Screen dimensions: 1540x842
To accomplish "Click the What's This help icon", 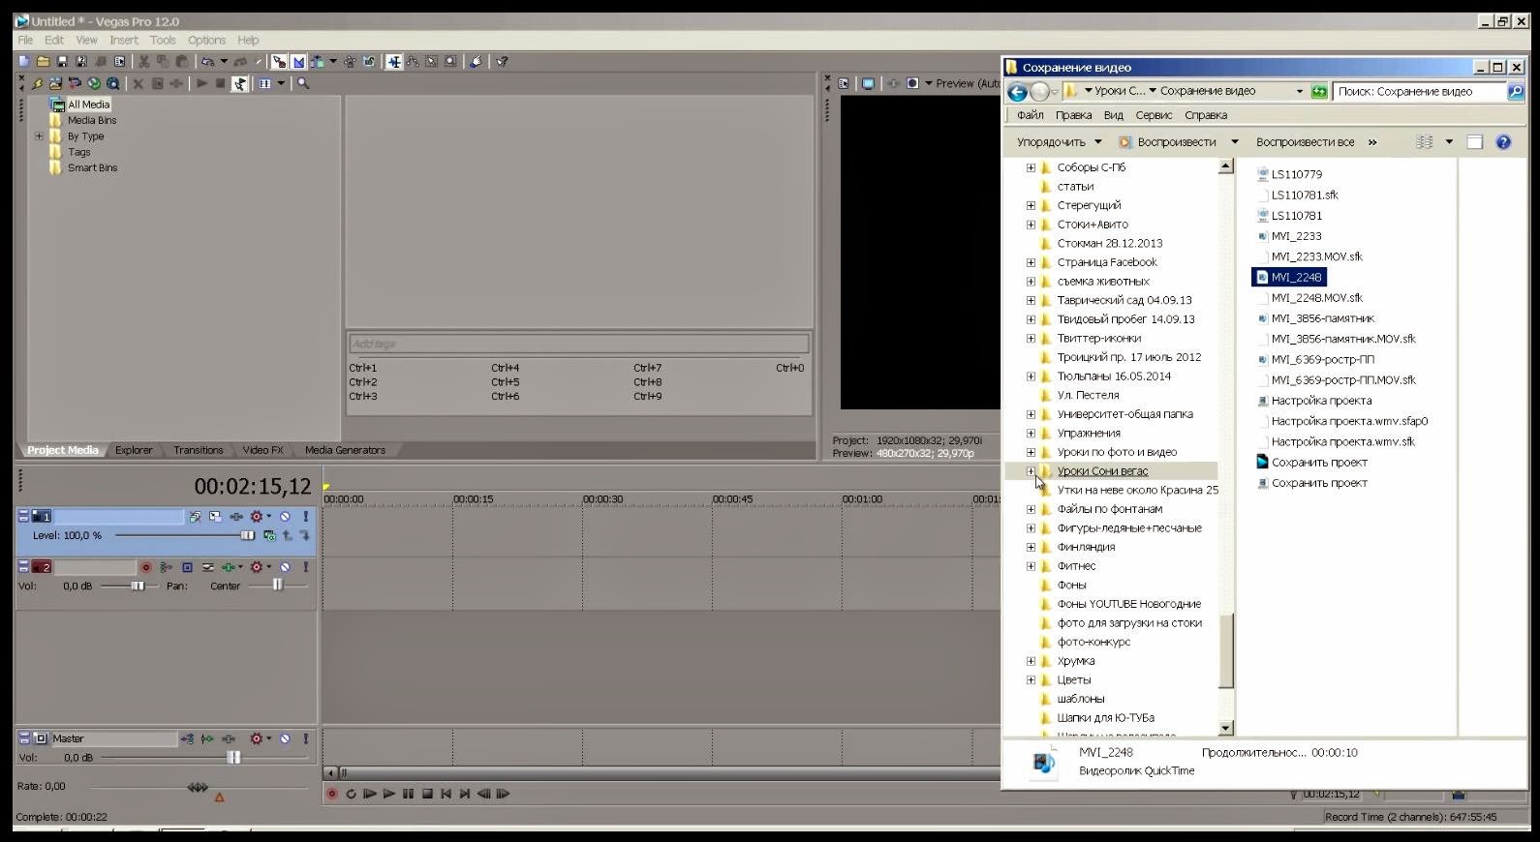I will tap(502, 62).
